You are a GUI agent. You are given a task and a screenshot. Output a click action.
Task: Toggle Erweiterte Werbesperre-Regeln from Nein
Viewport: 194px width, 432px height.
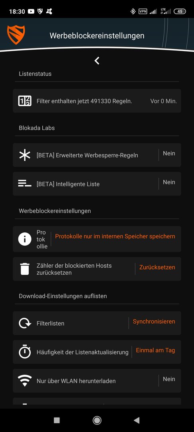pos(169,154)
